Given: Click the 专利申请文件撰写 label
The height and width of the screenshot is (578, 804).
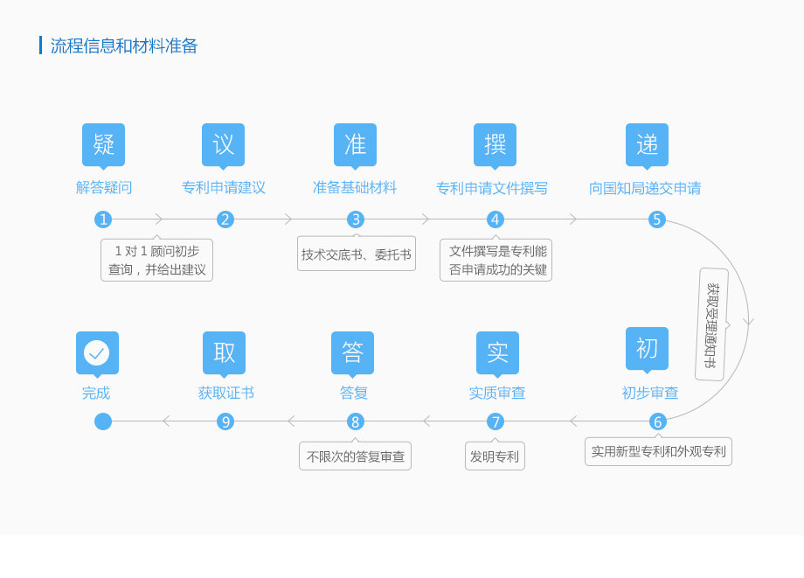Looking at the screenshot, I should pos(492,188).
